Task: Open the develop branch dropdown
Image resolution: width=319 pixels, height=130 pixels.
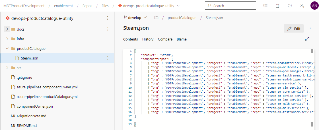Action: (x=135, y=18)
